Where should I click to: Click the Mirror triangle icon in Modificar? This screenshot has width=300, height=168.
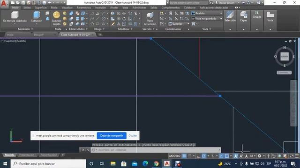coord(119,24)
